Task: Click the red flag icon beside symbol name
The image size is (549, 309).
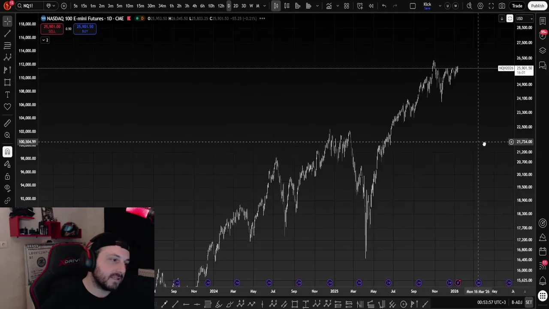Action: pyautogui.click(x=129, y=18)
